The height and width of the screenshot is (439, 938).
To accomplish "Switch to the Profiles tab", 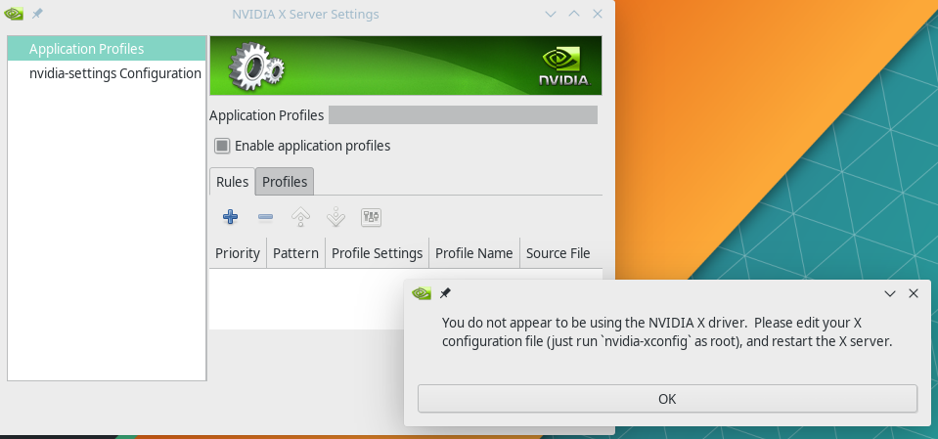I will (x=285, y=182).
